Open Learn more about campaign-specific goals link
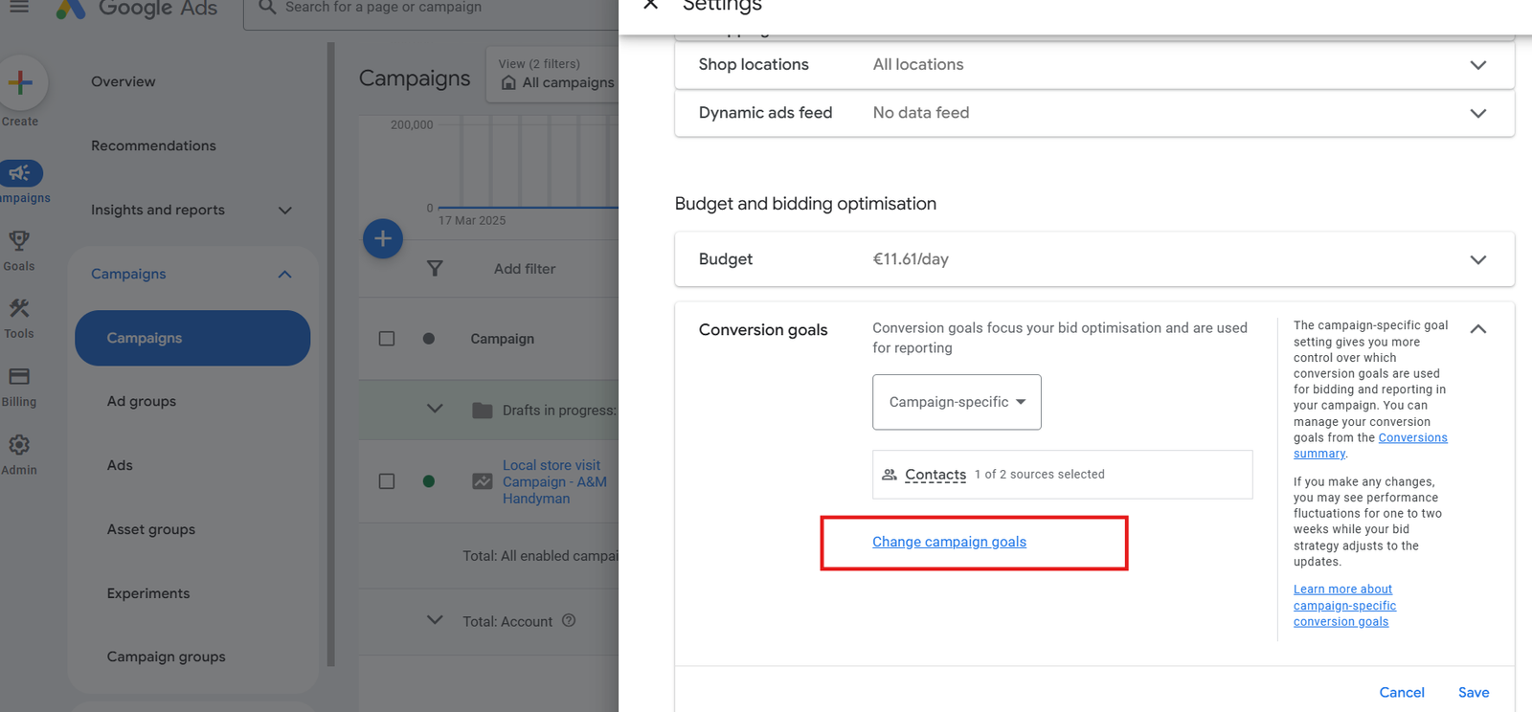The height and width of the screenshot is (712, 1532). (x=1344, y=606)
